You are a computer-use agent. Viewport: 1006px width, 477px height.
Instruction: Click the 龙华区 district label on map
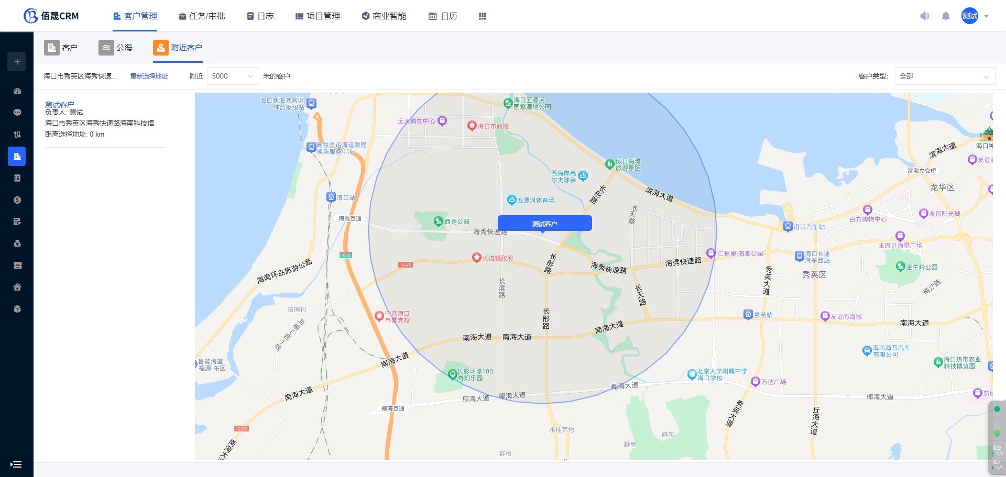942,187
